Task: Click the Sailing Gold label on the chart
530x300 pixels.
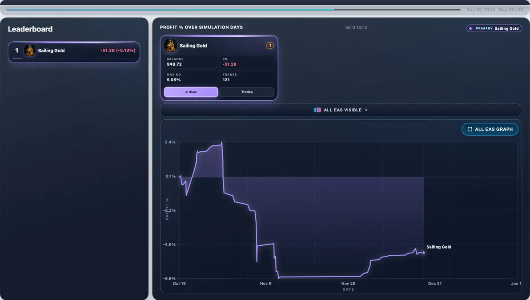Action: [x=439, y=247]
